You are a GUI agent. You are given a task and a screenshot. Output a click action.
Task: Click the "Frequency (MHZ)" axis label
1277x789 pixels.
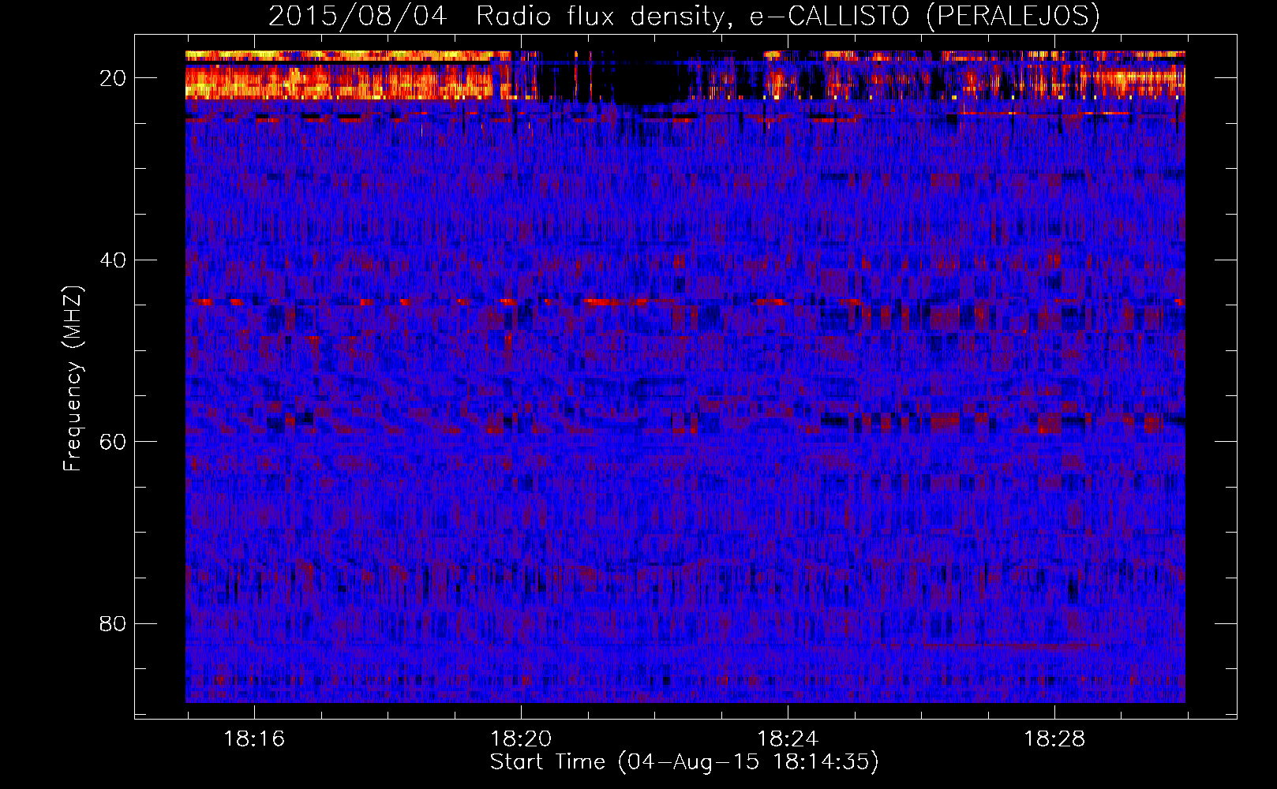(73, 378)
